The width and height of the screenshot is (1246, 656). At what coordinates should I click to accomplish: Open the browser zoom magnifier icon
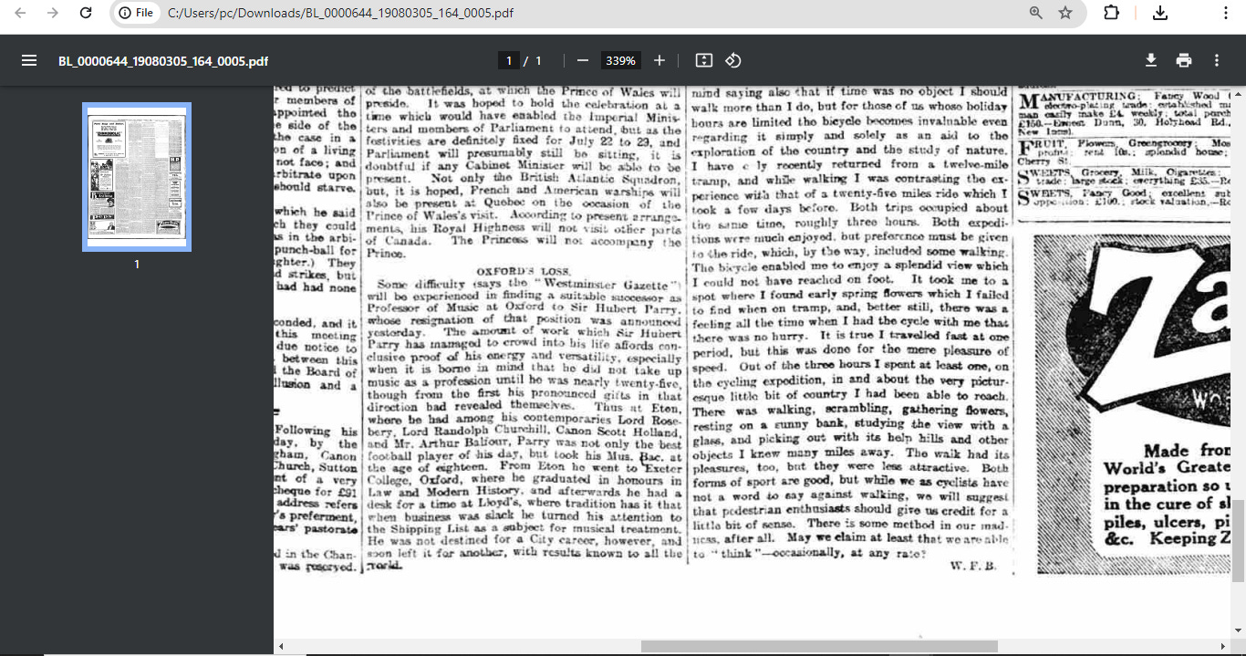1035,13
